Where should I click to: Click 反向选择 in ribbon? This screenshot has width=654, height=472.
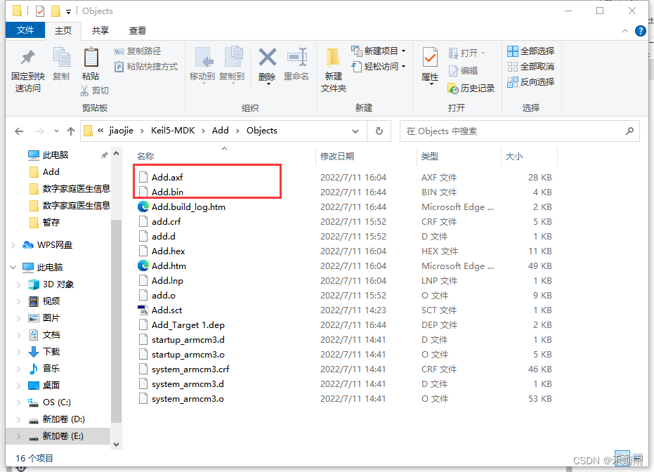530,82
